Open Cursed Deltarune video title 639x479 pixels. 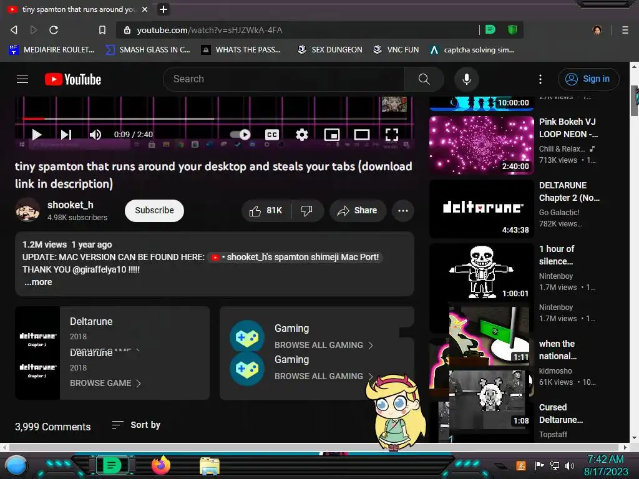(x=561, y=414)
